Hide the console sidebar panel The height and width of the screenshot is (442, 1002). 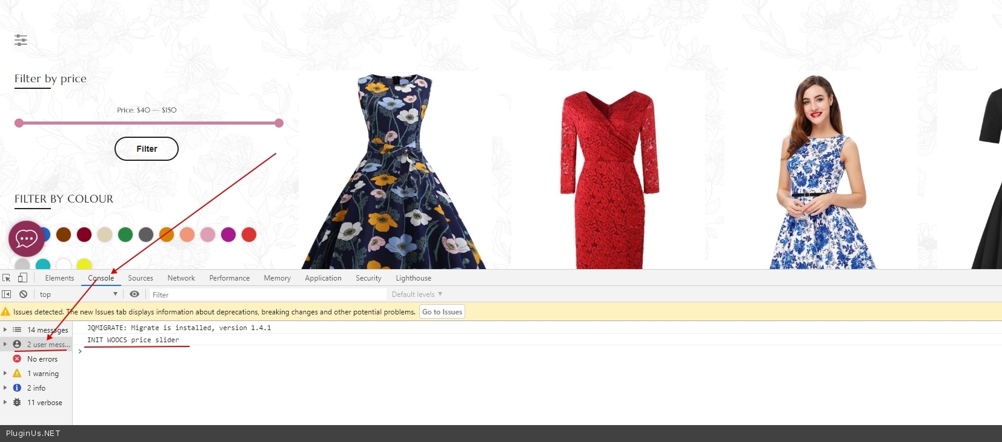tap(7, 294)
